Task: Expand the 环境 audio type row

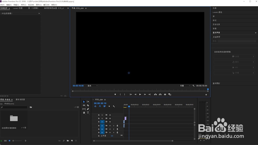Action: click(x=234, y=73)
